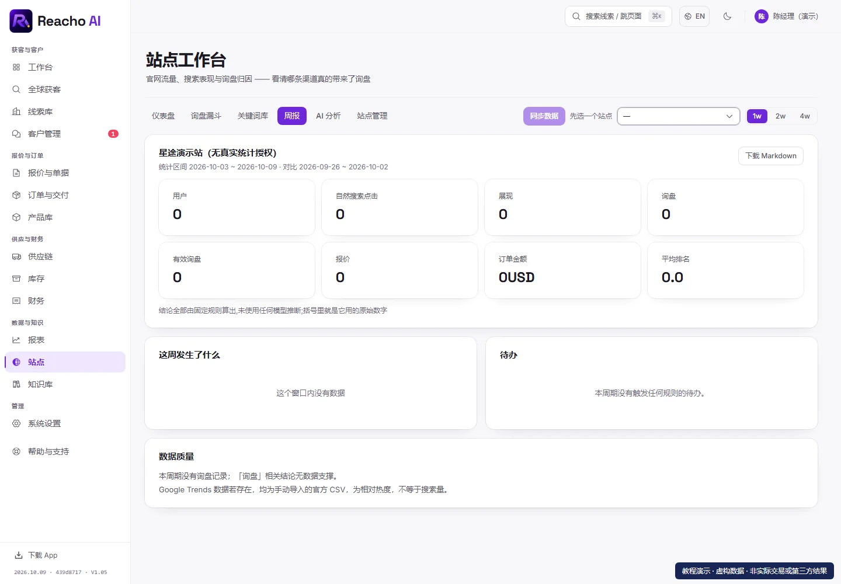Click the 同步数据 button
This screenshot has width=841, height=584.
tap(544, 116)
